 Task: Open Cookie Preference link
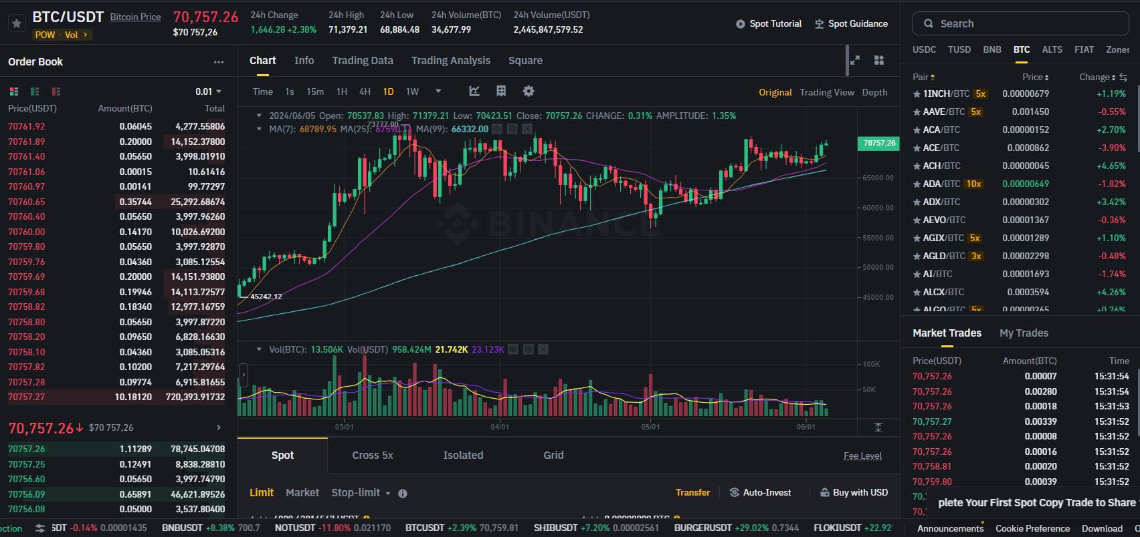1032,528
